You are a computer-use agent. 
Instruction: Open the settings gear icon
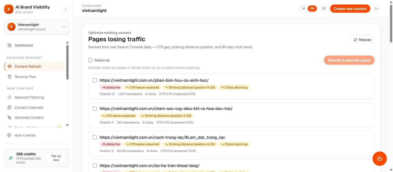click(x=324, y=9)
